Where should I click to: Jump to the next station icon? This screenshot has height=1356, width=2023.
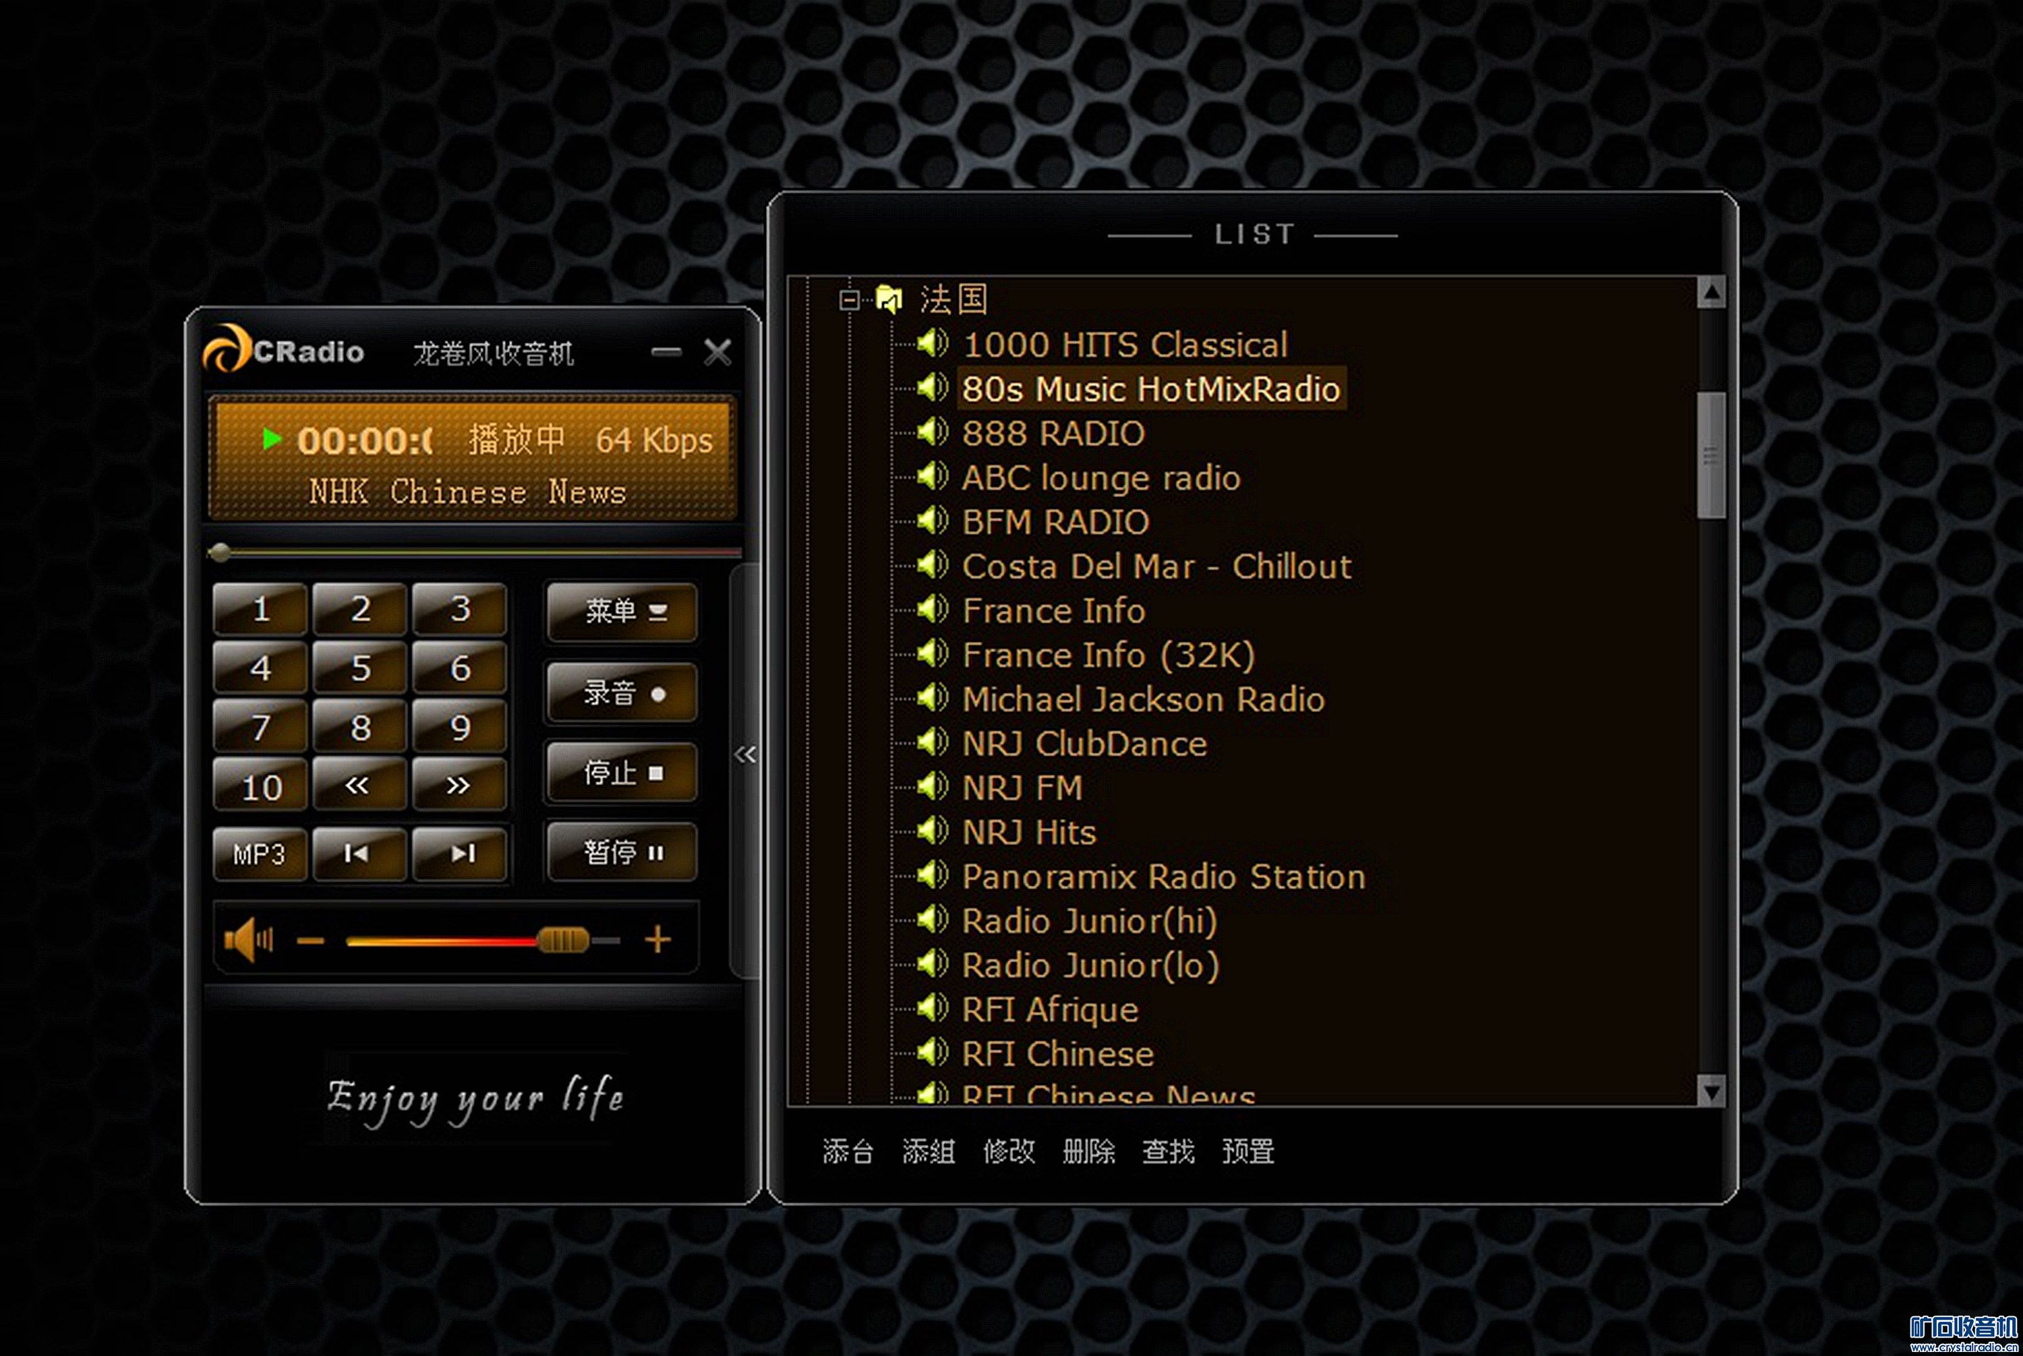click(460, 854)
